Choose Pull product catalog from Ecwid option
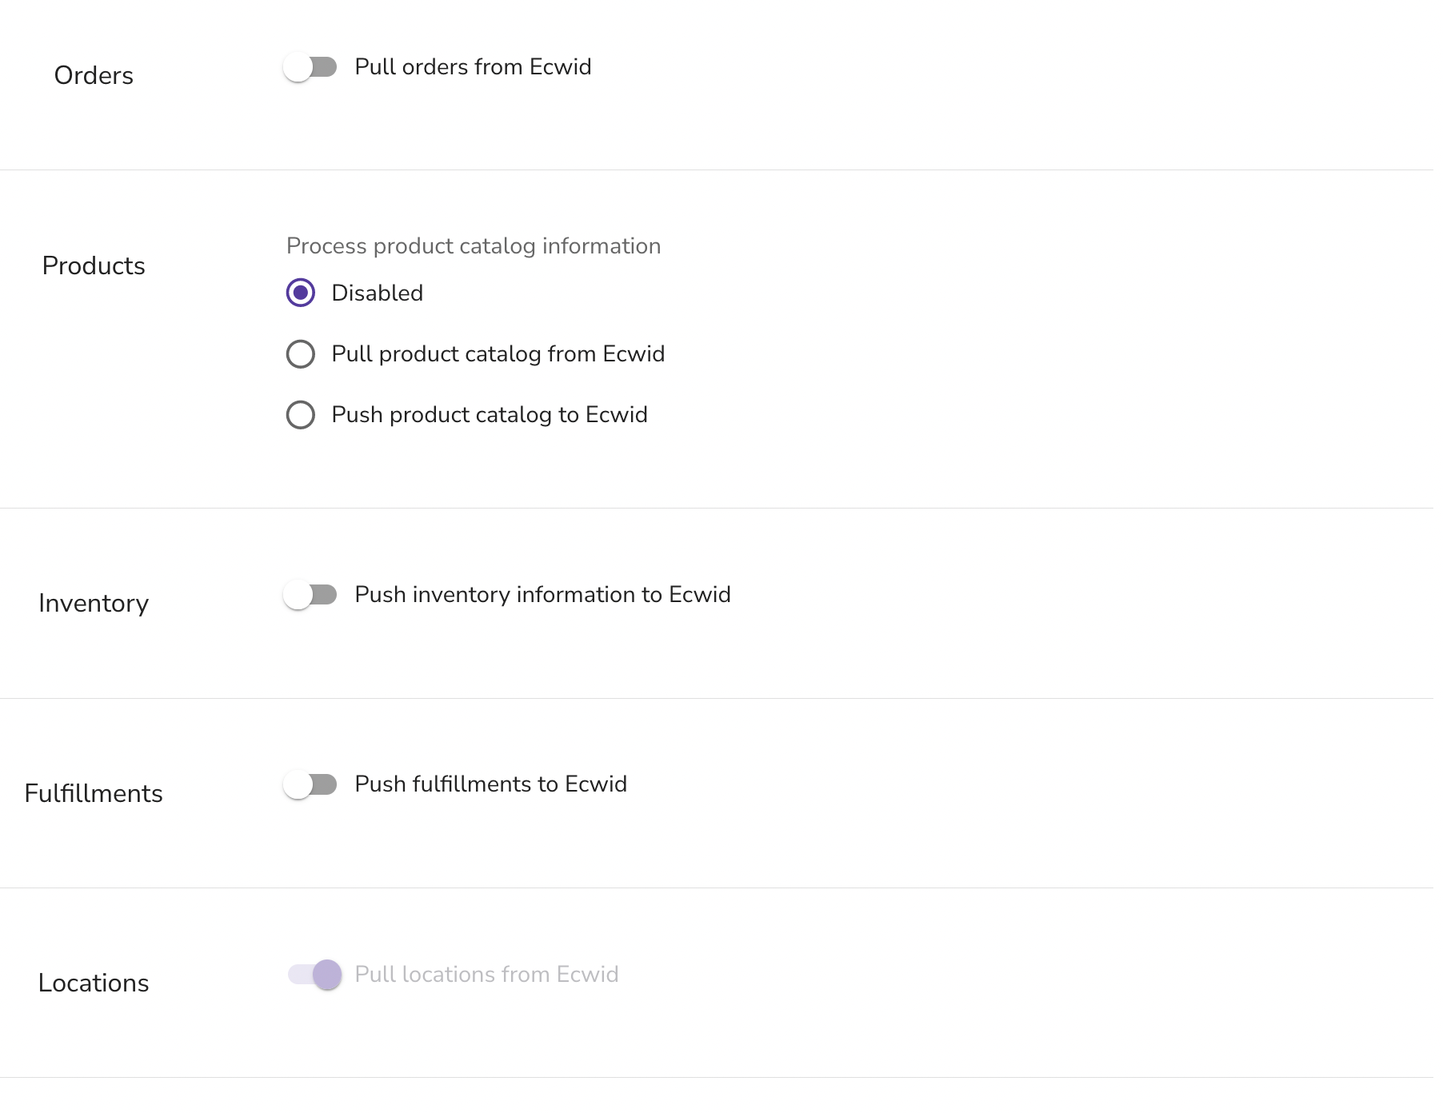Viewport: 1443px width, 1113px height. [x=300, y=353]
